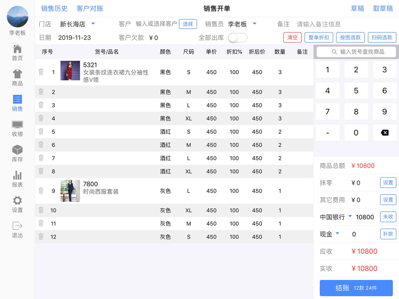Toggle the 全部出库 switch

tap(238, 38)
